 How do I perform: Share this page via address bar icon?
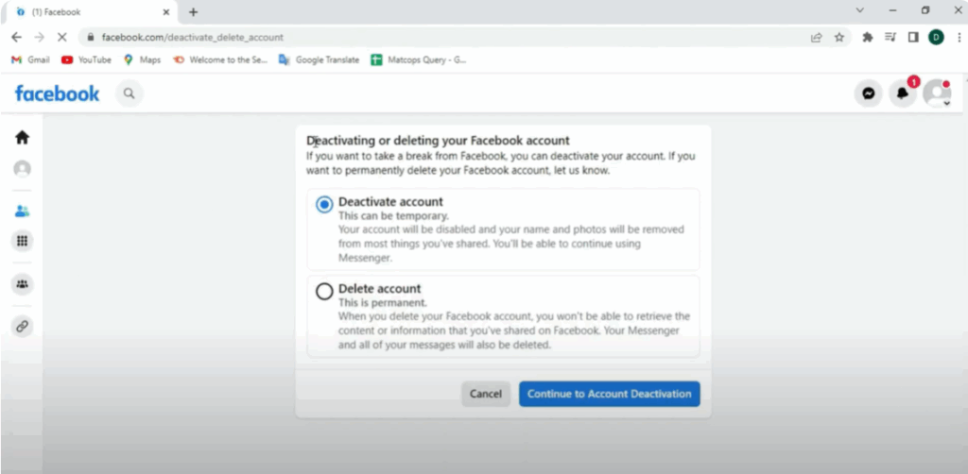pyautogui.click(x=816, y=37)
